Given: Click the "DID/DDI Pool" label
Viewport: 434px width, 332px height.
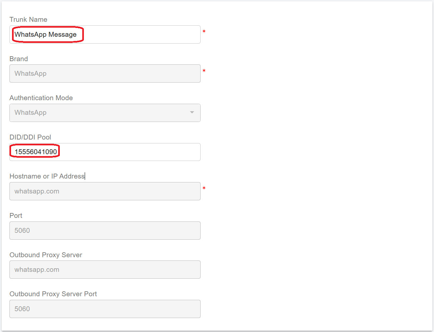Looking at the screenshot, I should pyautogui.click(x=30, y=137).
